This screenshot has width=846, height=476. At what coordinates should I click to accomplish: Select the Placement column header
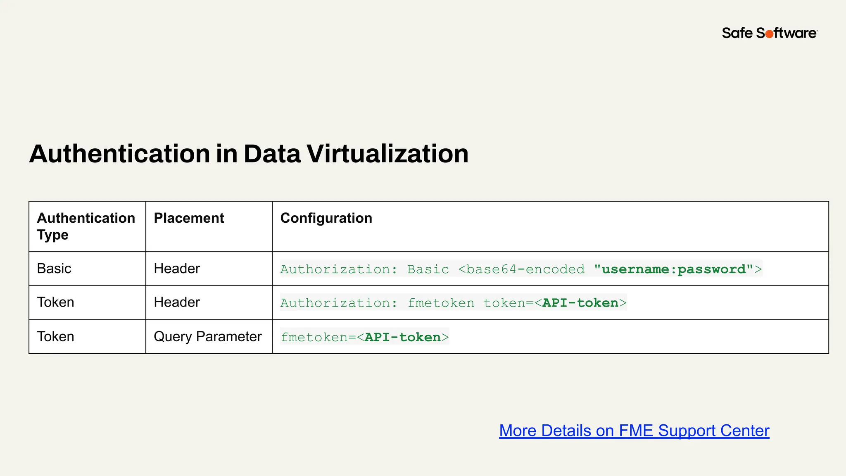[209, 226]
